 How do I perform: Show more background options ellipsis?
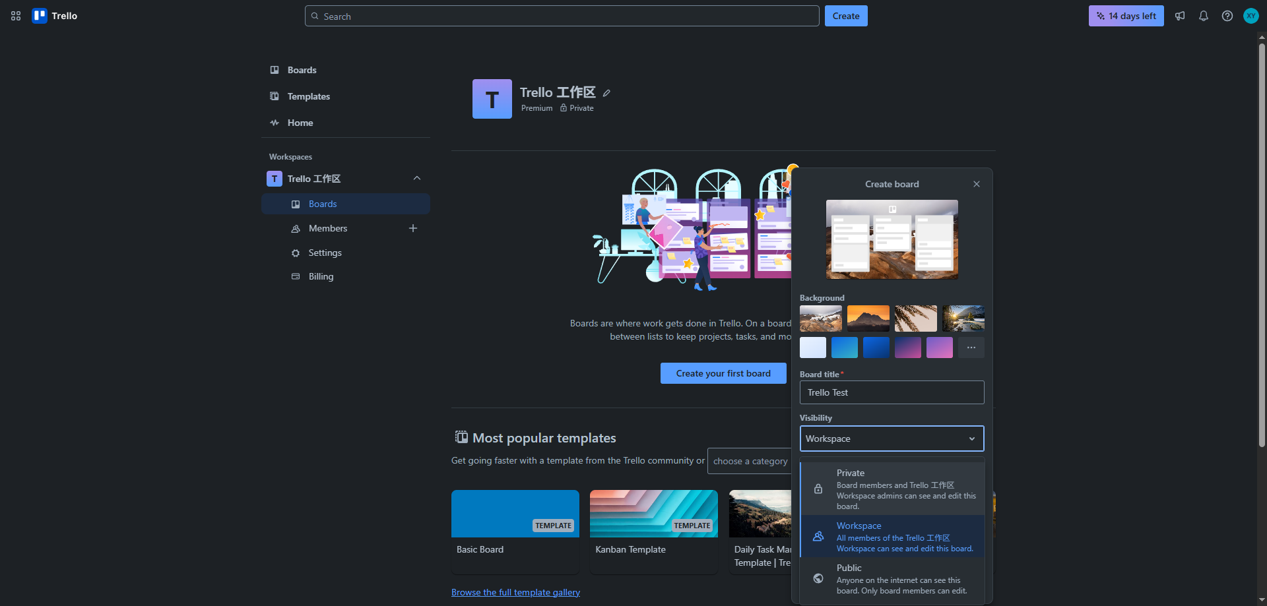[x=971, y=348]
